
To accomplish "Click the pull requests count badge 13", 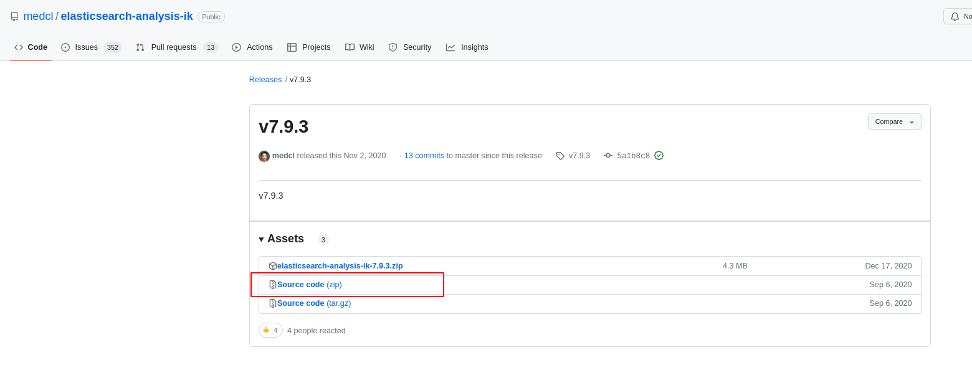I will (211, 47).
